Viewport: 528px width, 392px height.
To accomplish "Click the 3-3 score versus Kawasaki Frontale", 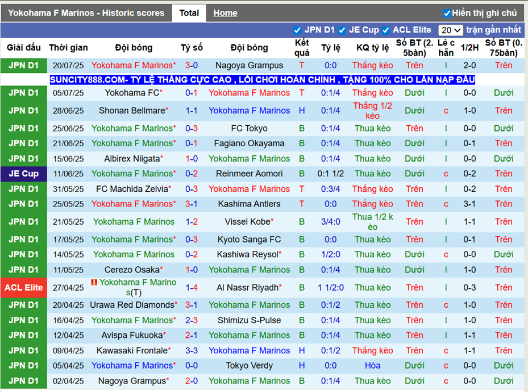I will pos(192,350).
